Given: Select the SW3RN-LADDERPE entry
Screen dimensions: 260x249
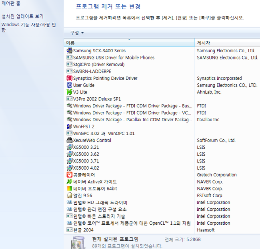Looking at the screenshot, I should 92,71.
